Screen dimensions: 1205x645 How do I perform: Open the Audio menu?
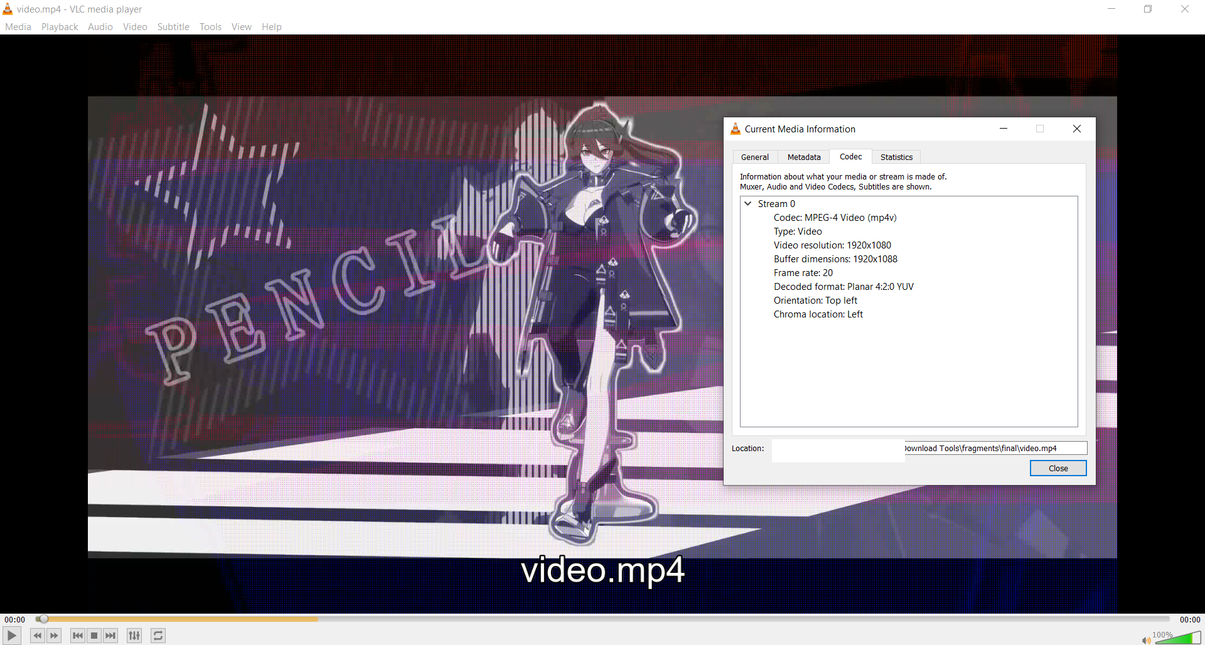tap(100, 27)
